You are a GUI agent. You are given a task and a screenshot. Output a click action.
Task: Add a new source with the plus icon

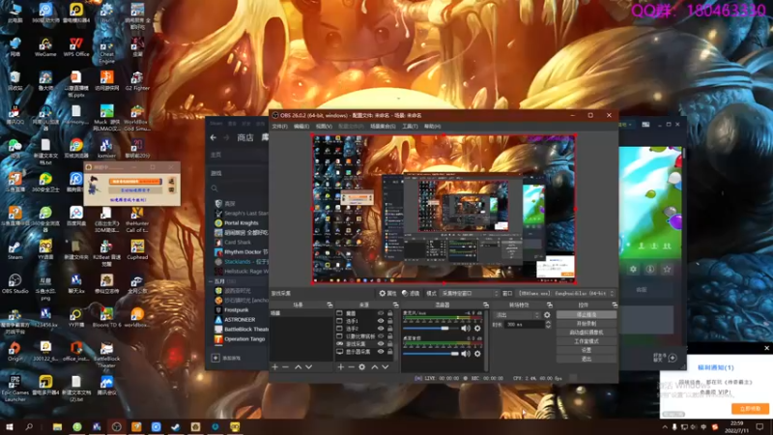coord(341,367)
